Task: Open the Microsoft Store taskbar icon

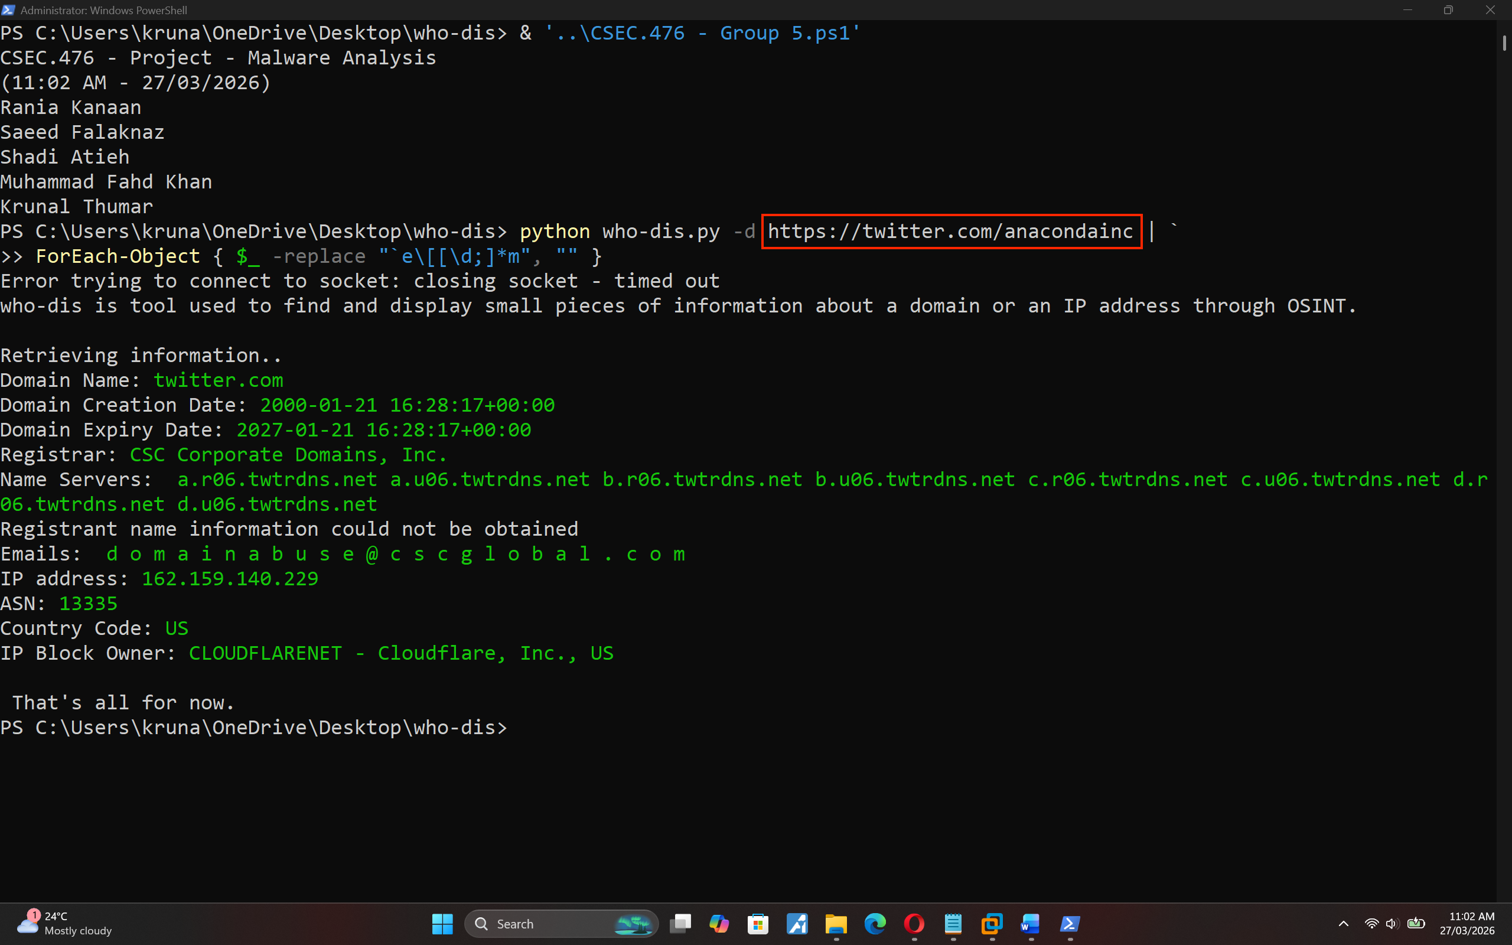Action: pos(758,923)
